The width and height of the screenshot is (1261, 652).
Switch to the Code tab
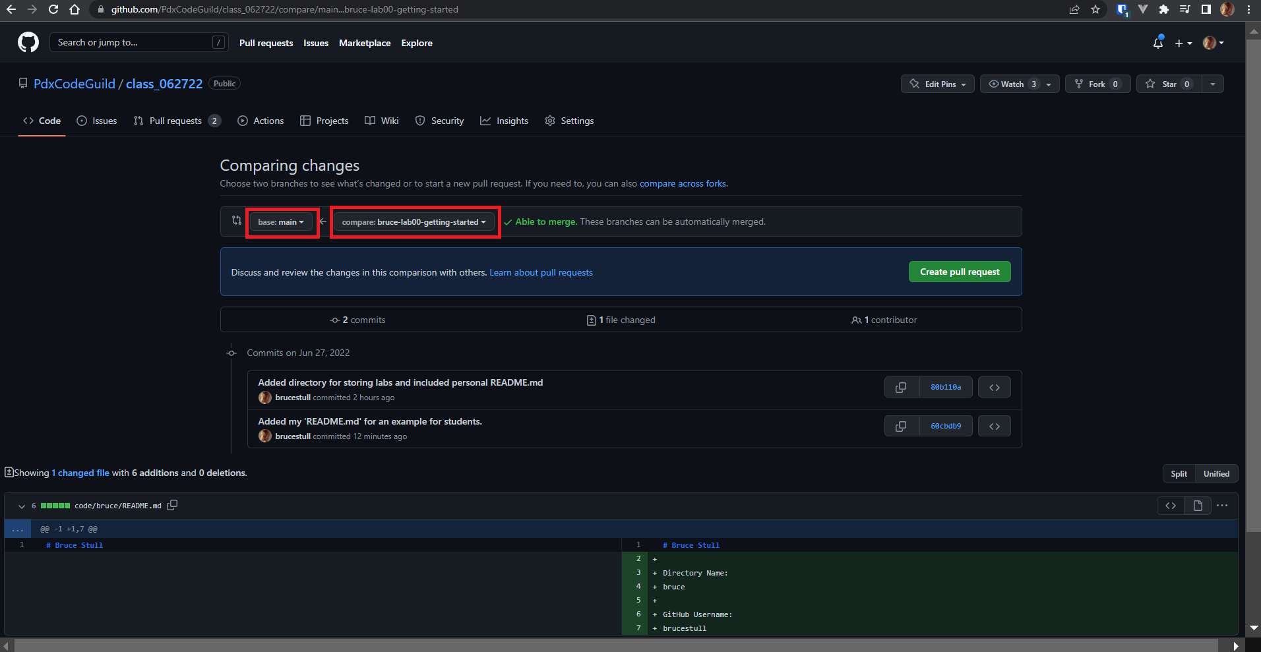[42, 121]
